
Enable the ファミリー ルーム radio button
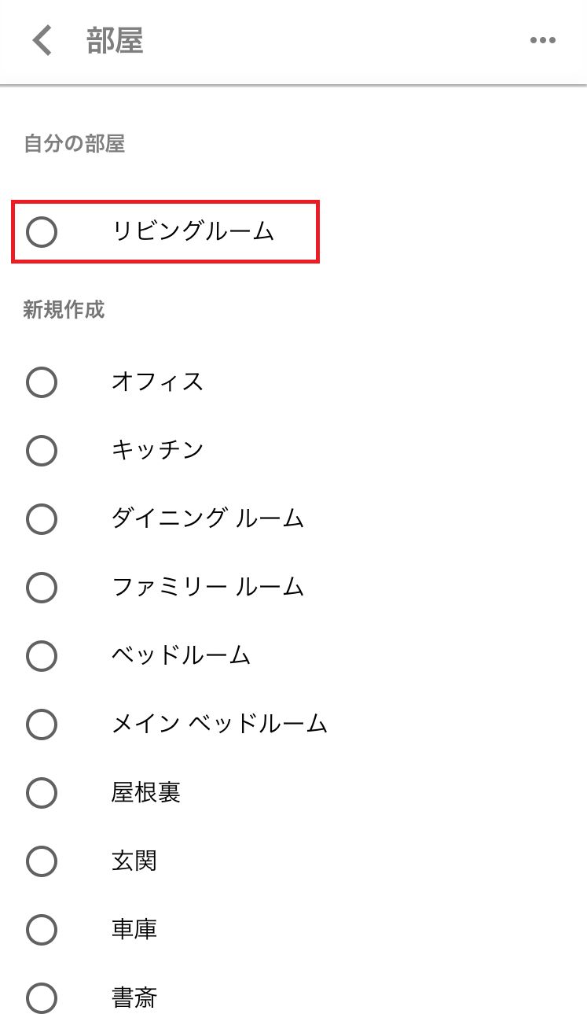point(42,587)
